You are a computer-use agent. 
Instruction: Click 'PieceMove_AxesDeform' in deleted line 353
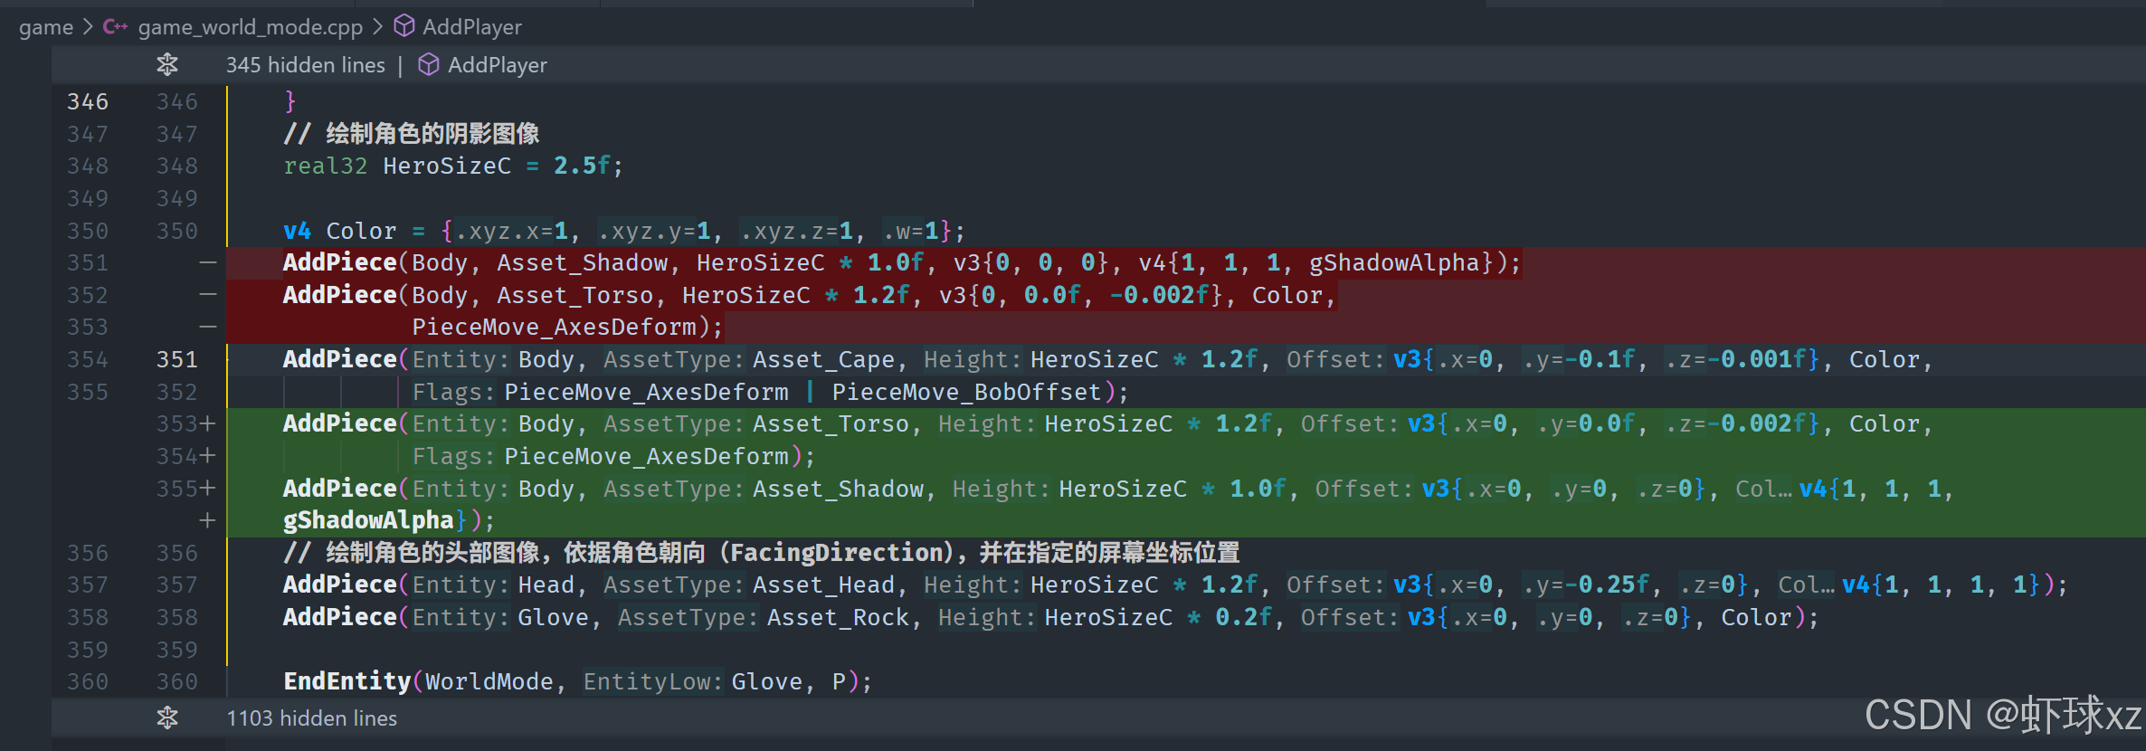point(554,327)
